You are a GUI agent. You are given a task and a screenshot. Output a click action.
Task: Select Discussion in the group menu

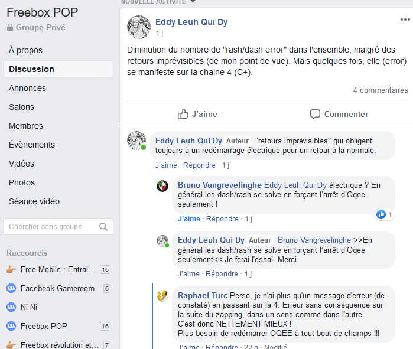[x=31, y=69]
